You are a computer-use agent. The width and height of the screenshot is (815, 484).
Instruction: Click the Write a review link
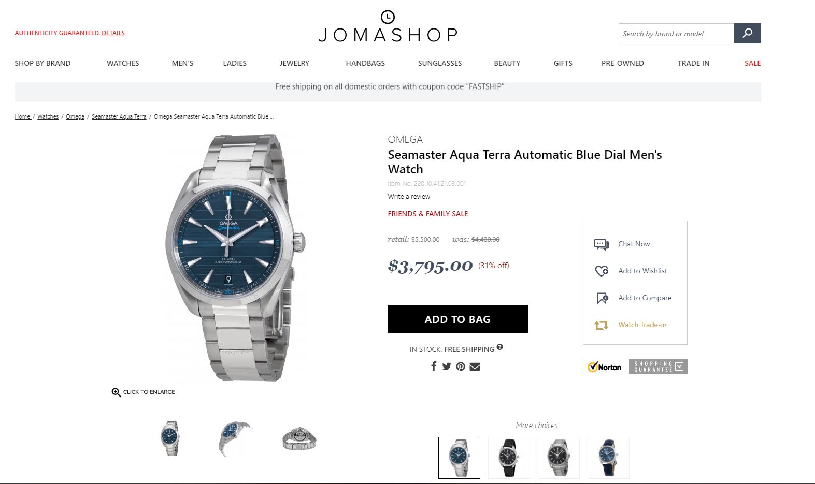tap(409, 197)
